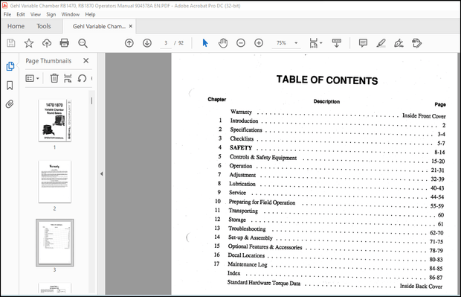Zoom in with the plus button
This screenshot has width=461, height=297.
tap(259, 43)
